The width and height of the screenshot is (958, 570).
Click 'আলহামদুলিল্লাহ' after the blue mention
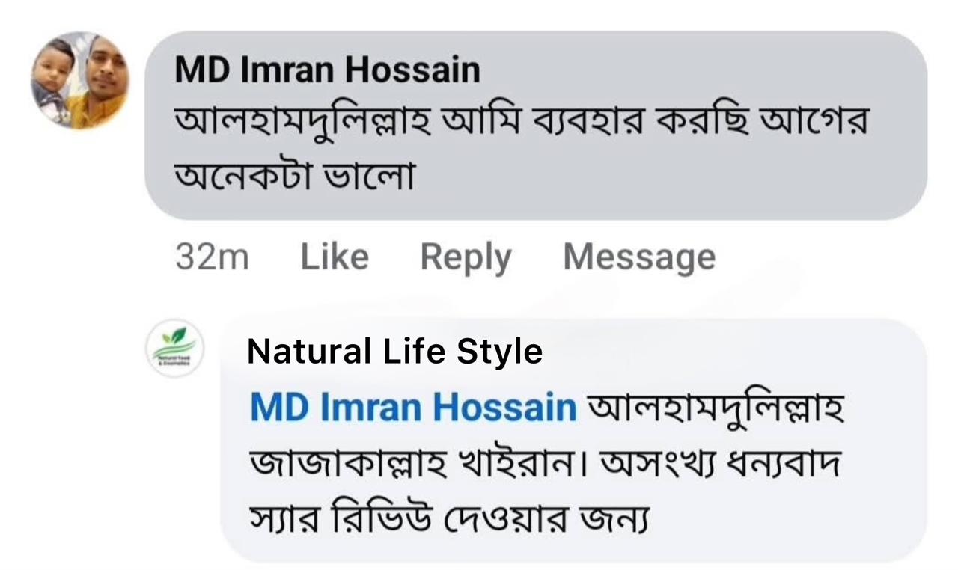[x=716, y=408]
